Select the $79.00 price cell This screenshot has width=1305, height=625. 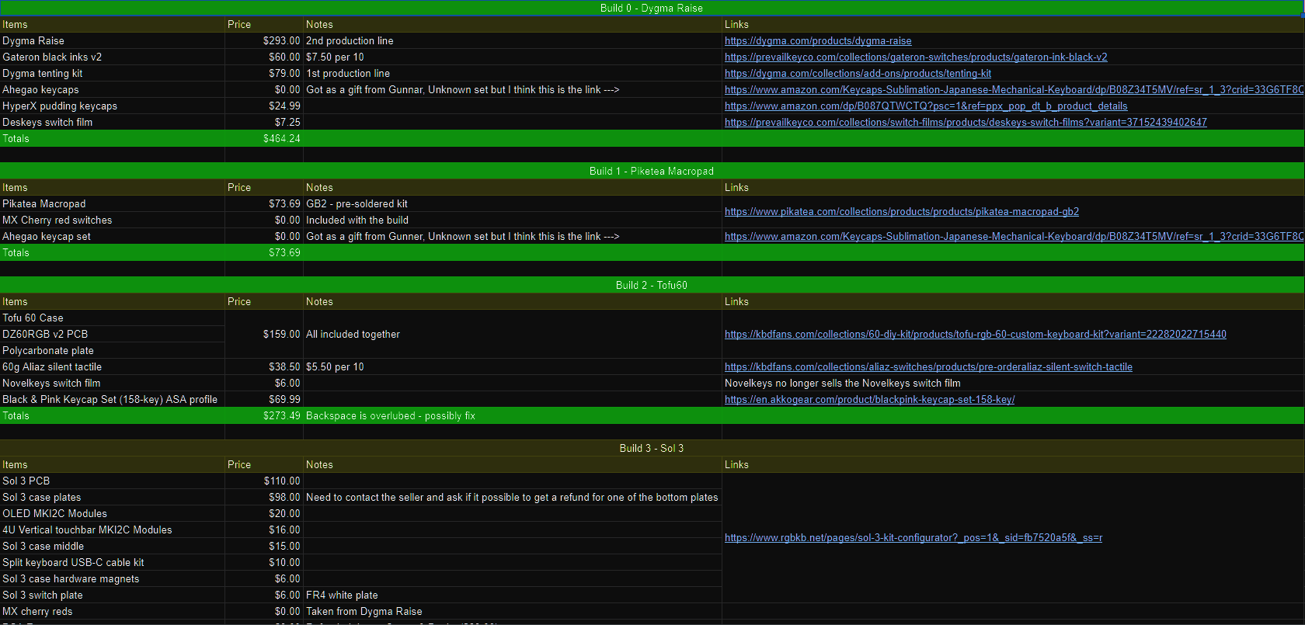pos(264,74)
